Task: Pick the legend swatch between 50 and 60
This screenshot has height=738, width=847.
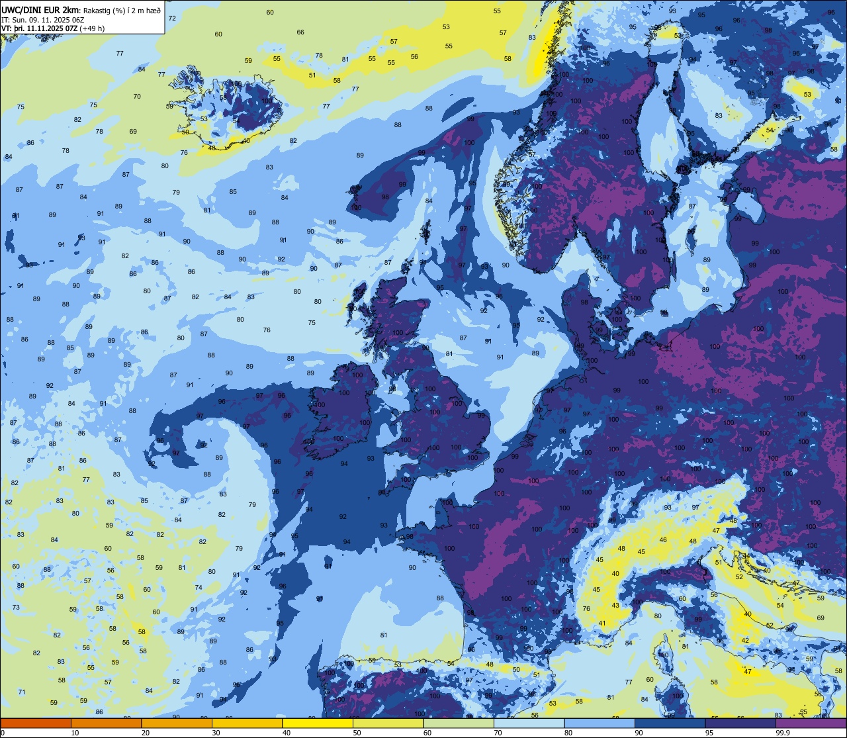Action: point(388,723)
